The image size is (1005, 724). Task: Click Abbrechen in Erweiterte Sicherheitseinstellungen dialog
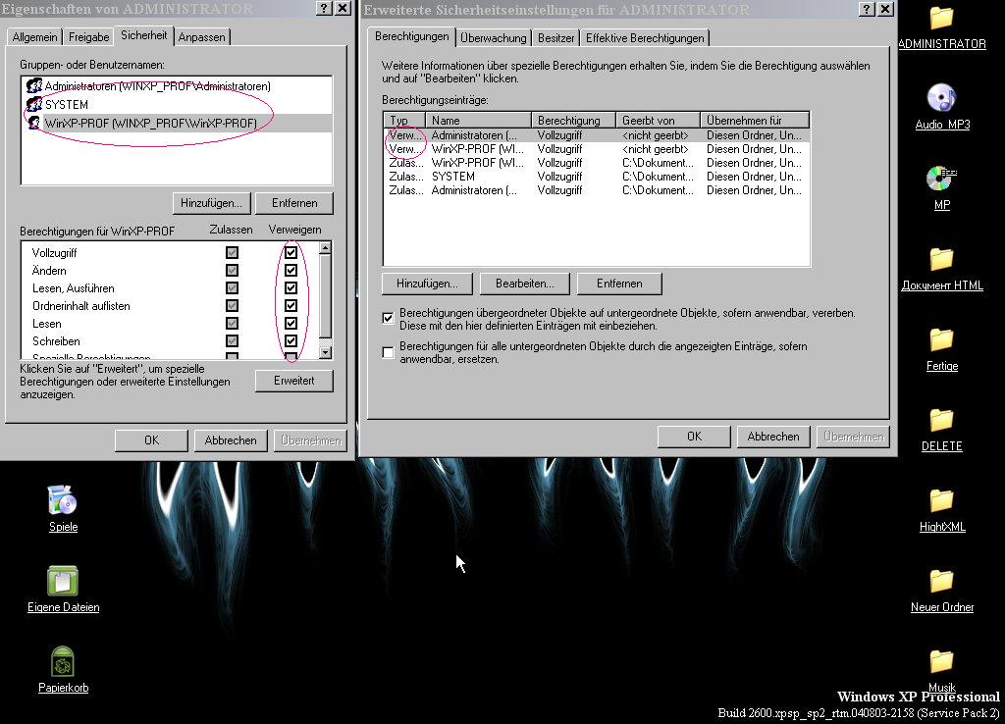[773, 437]
